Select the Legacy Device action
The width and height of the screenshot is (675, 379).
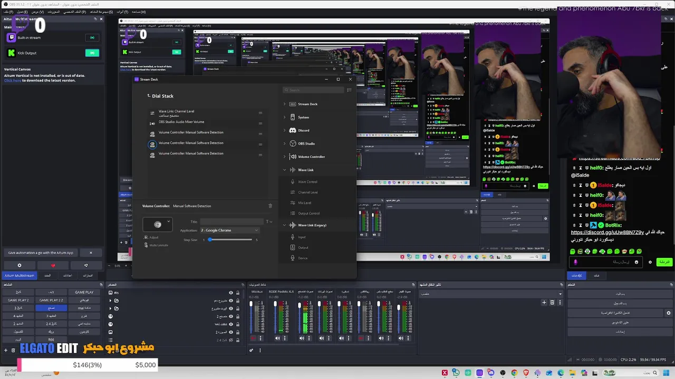coord(303,258)
